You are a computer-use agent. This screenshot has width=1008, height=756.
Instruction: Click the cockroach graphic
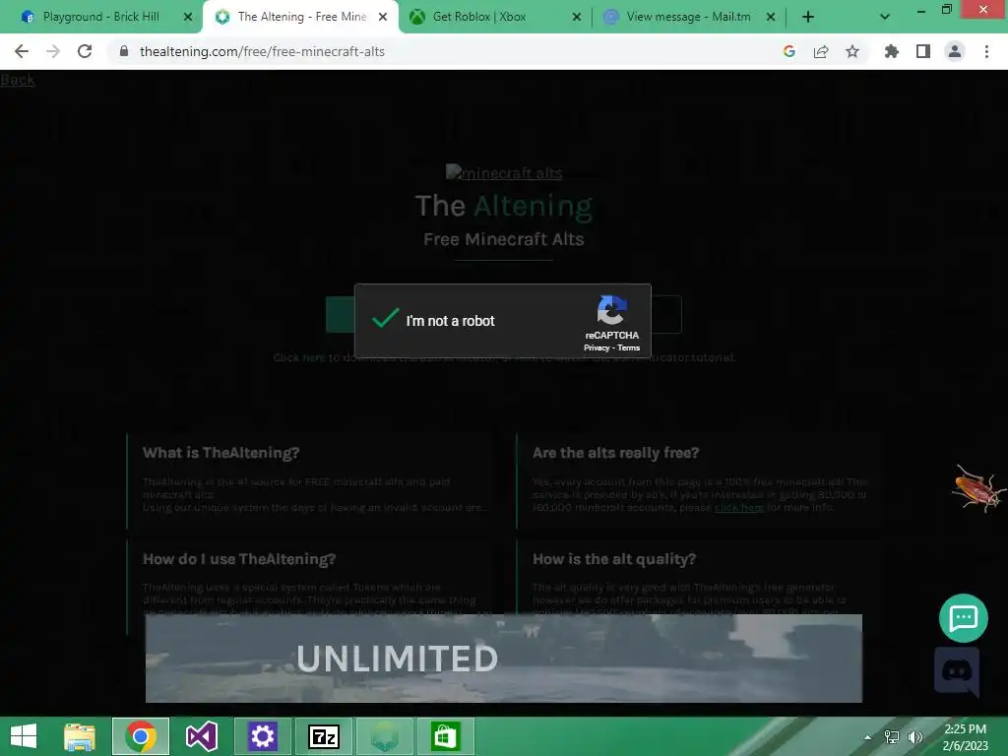click(977, 488)
